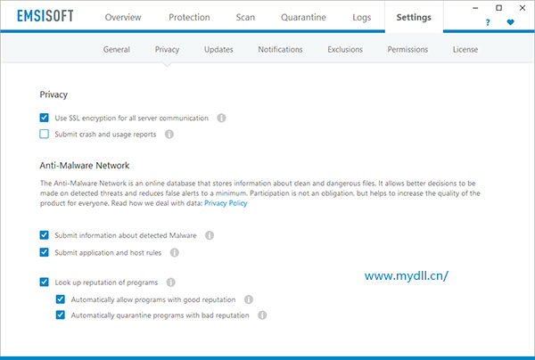Viewport: 535px width, 360px height.
Task: Open Permissions settings sub-tab
Action: point(407,49)
